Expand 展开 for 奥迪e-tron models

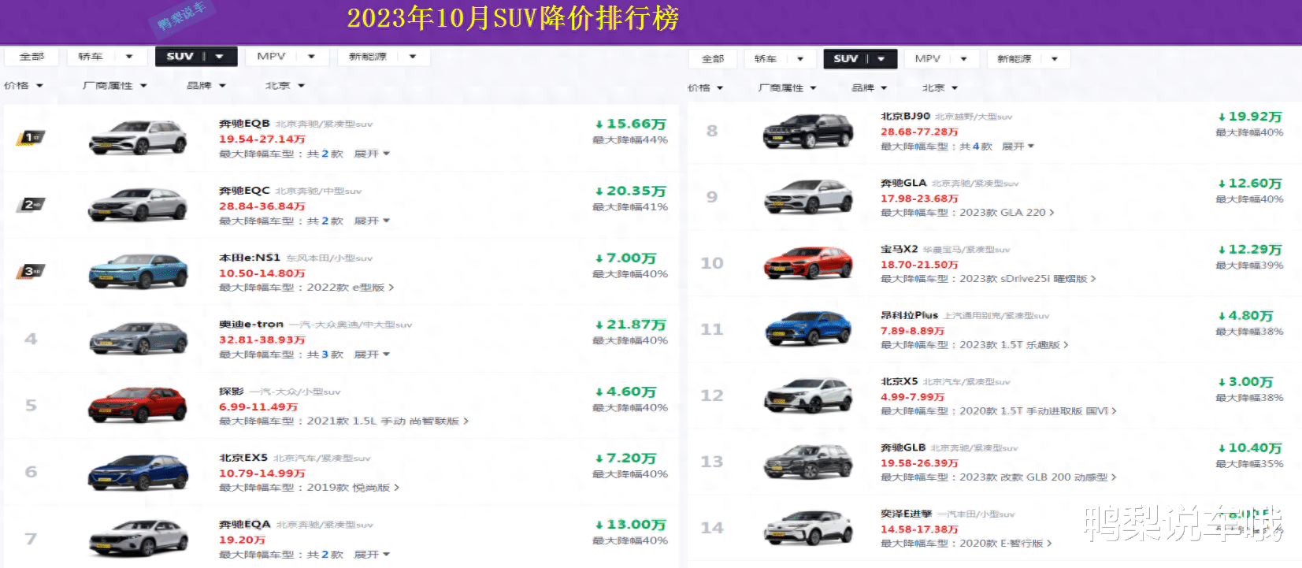pyautogui.click(x=372, y=355)
